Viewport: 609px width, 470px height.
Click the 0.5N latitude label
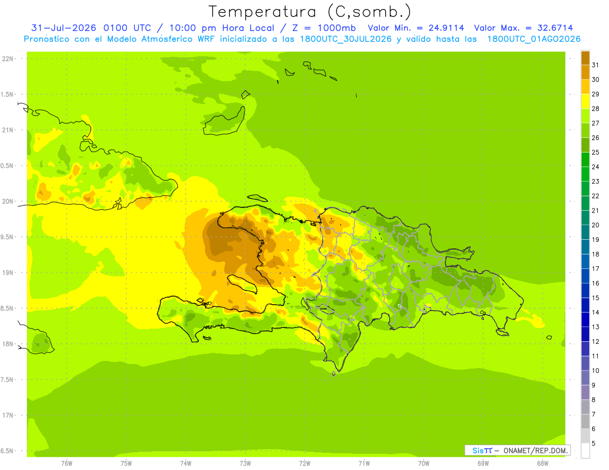(x=8, y=166)
